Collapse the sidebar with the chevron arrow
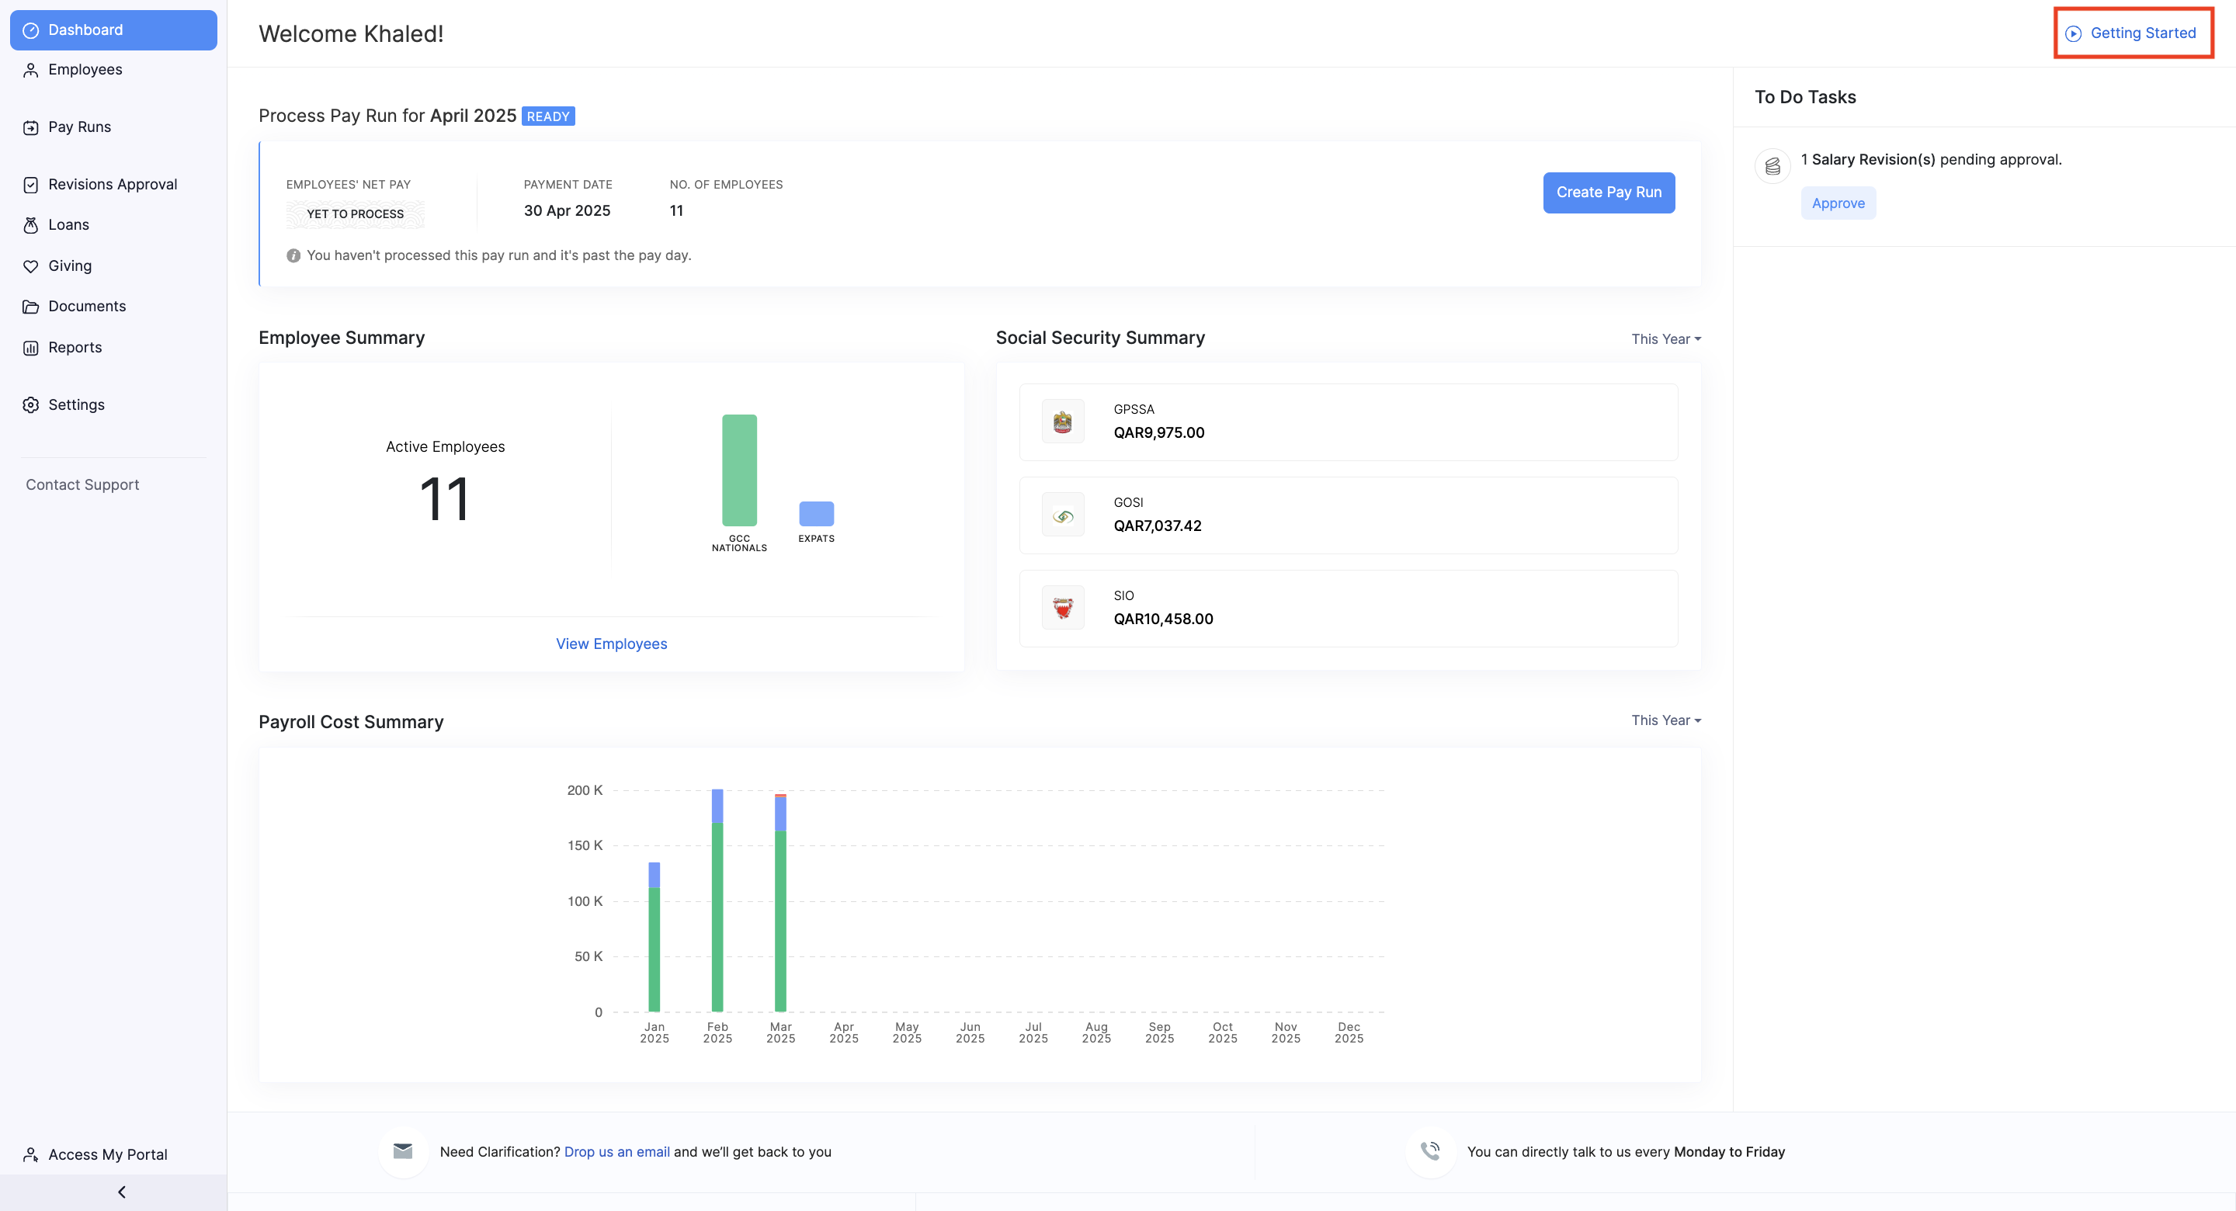 click(x=122, y=1192)
